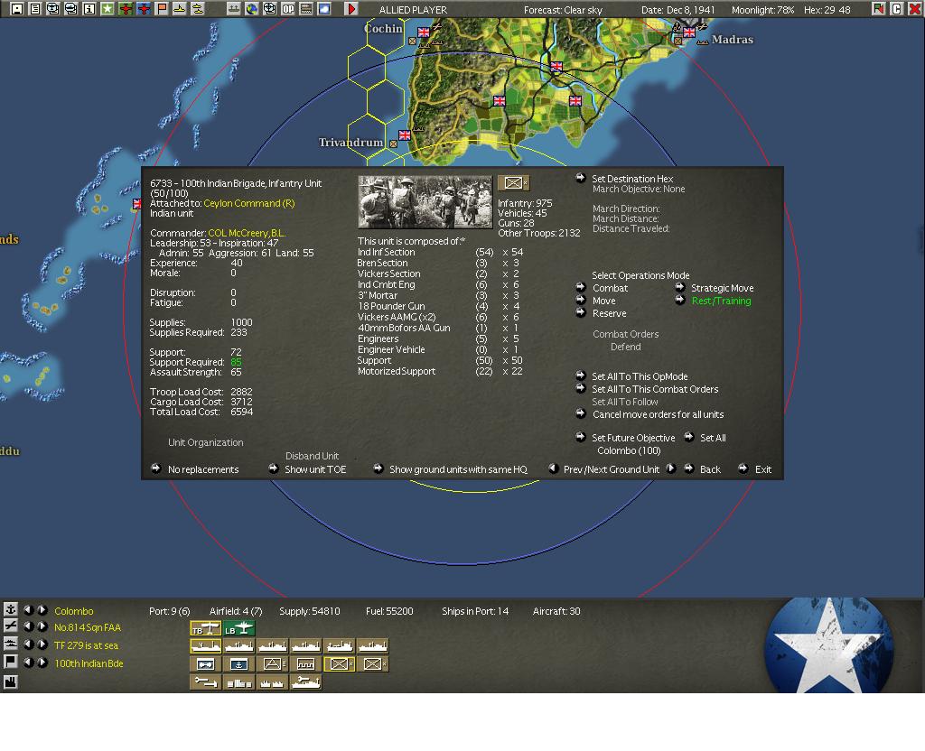Click the Cochin base on map
This screenshot has height=751, width=925.
pos(424,32)
